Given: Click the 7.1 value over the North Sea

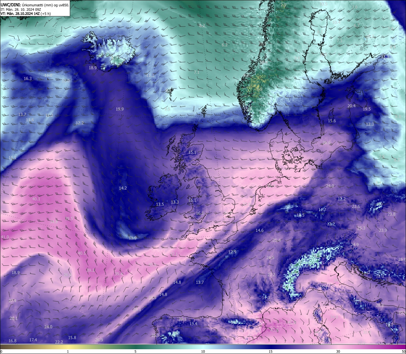Looking at the screenshot, I should 197,72.
